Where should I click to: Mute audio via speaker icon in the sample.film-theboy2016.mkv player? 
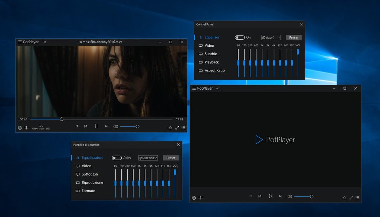pos(115,127)
